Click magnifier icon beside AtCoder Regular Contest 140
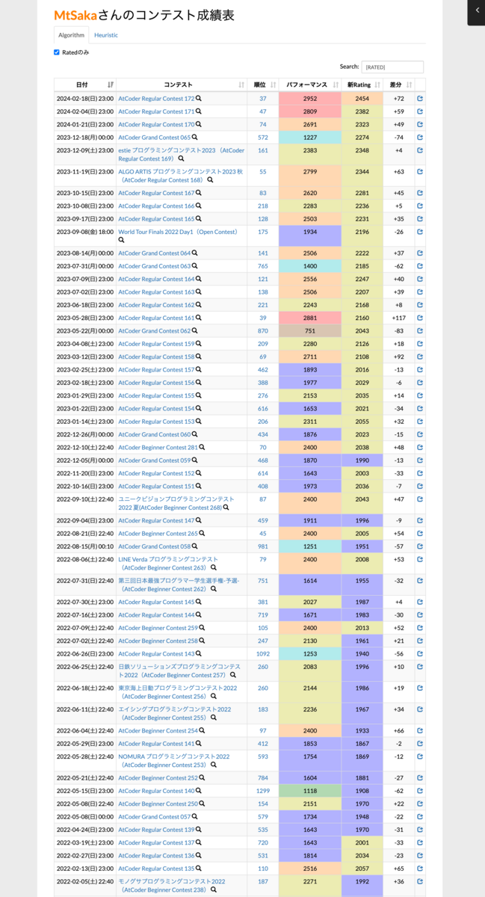 (199, 791)
